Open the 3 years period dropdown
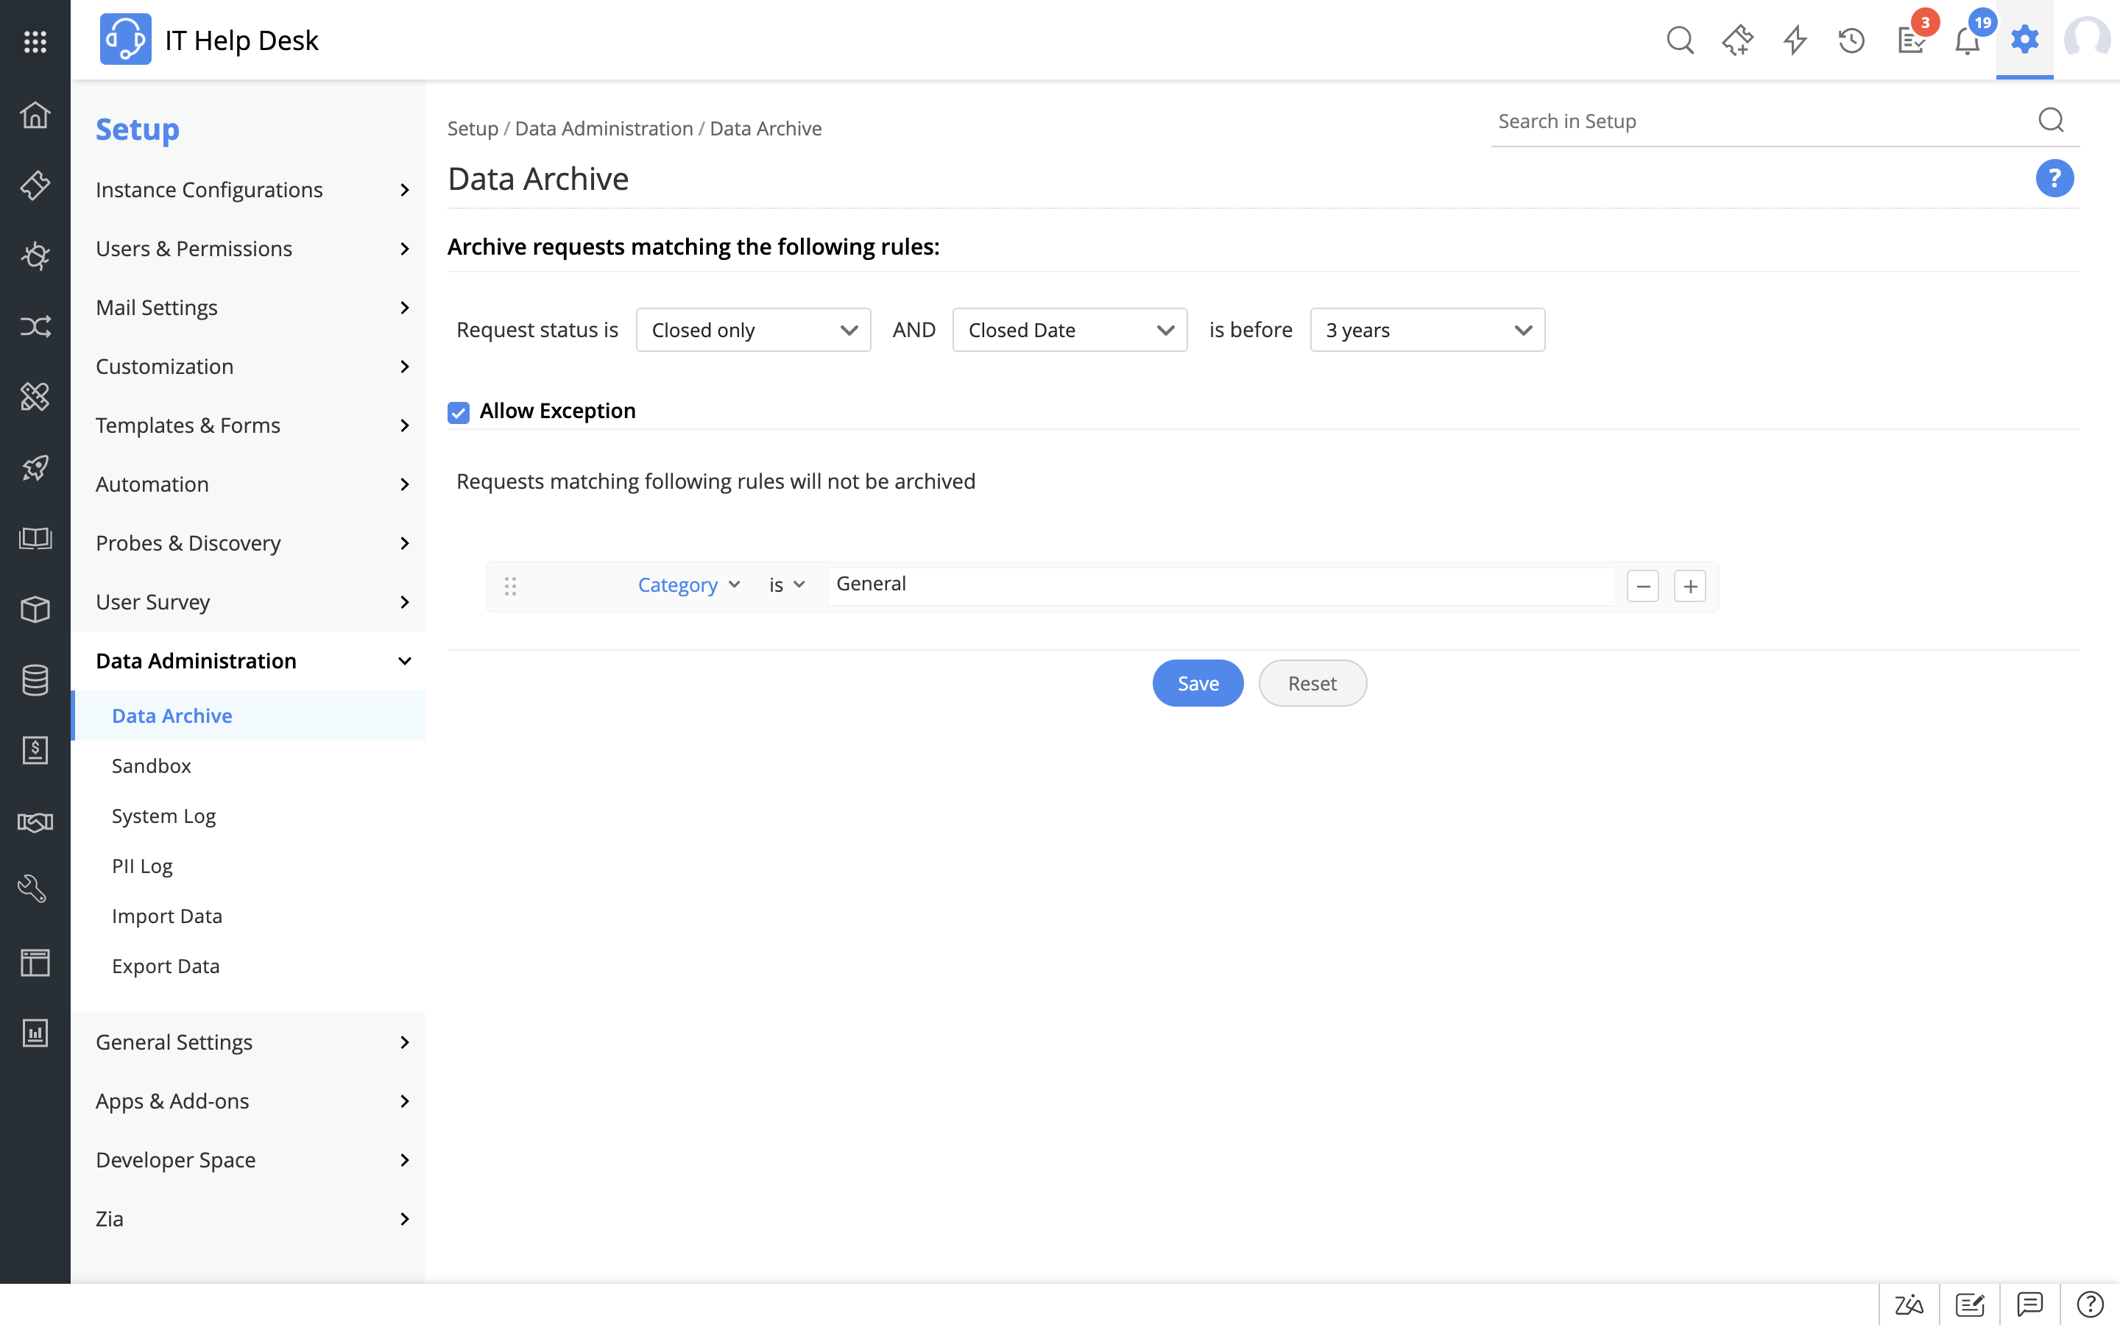Screen dimensions: 2120x1325 coord(1427,331)
